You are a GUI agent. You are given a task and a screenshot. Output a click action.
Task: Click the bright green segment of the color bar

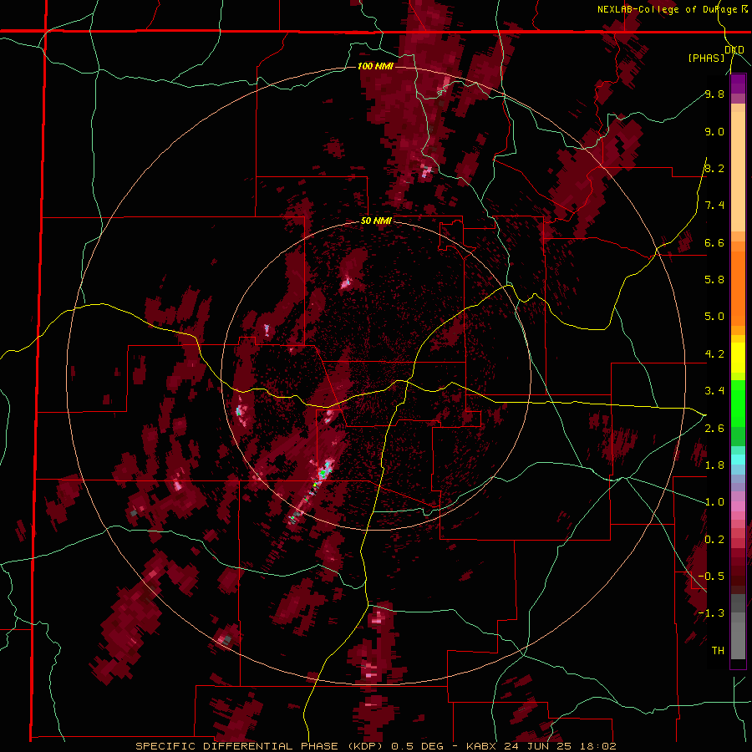[x=738, y=403]
